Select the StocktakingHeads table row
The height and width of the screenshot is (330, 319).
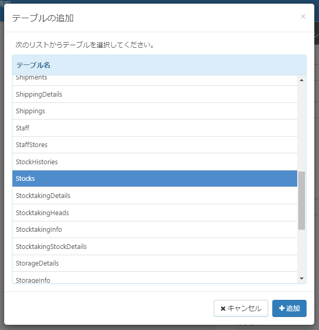point(155,213)
